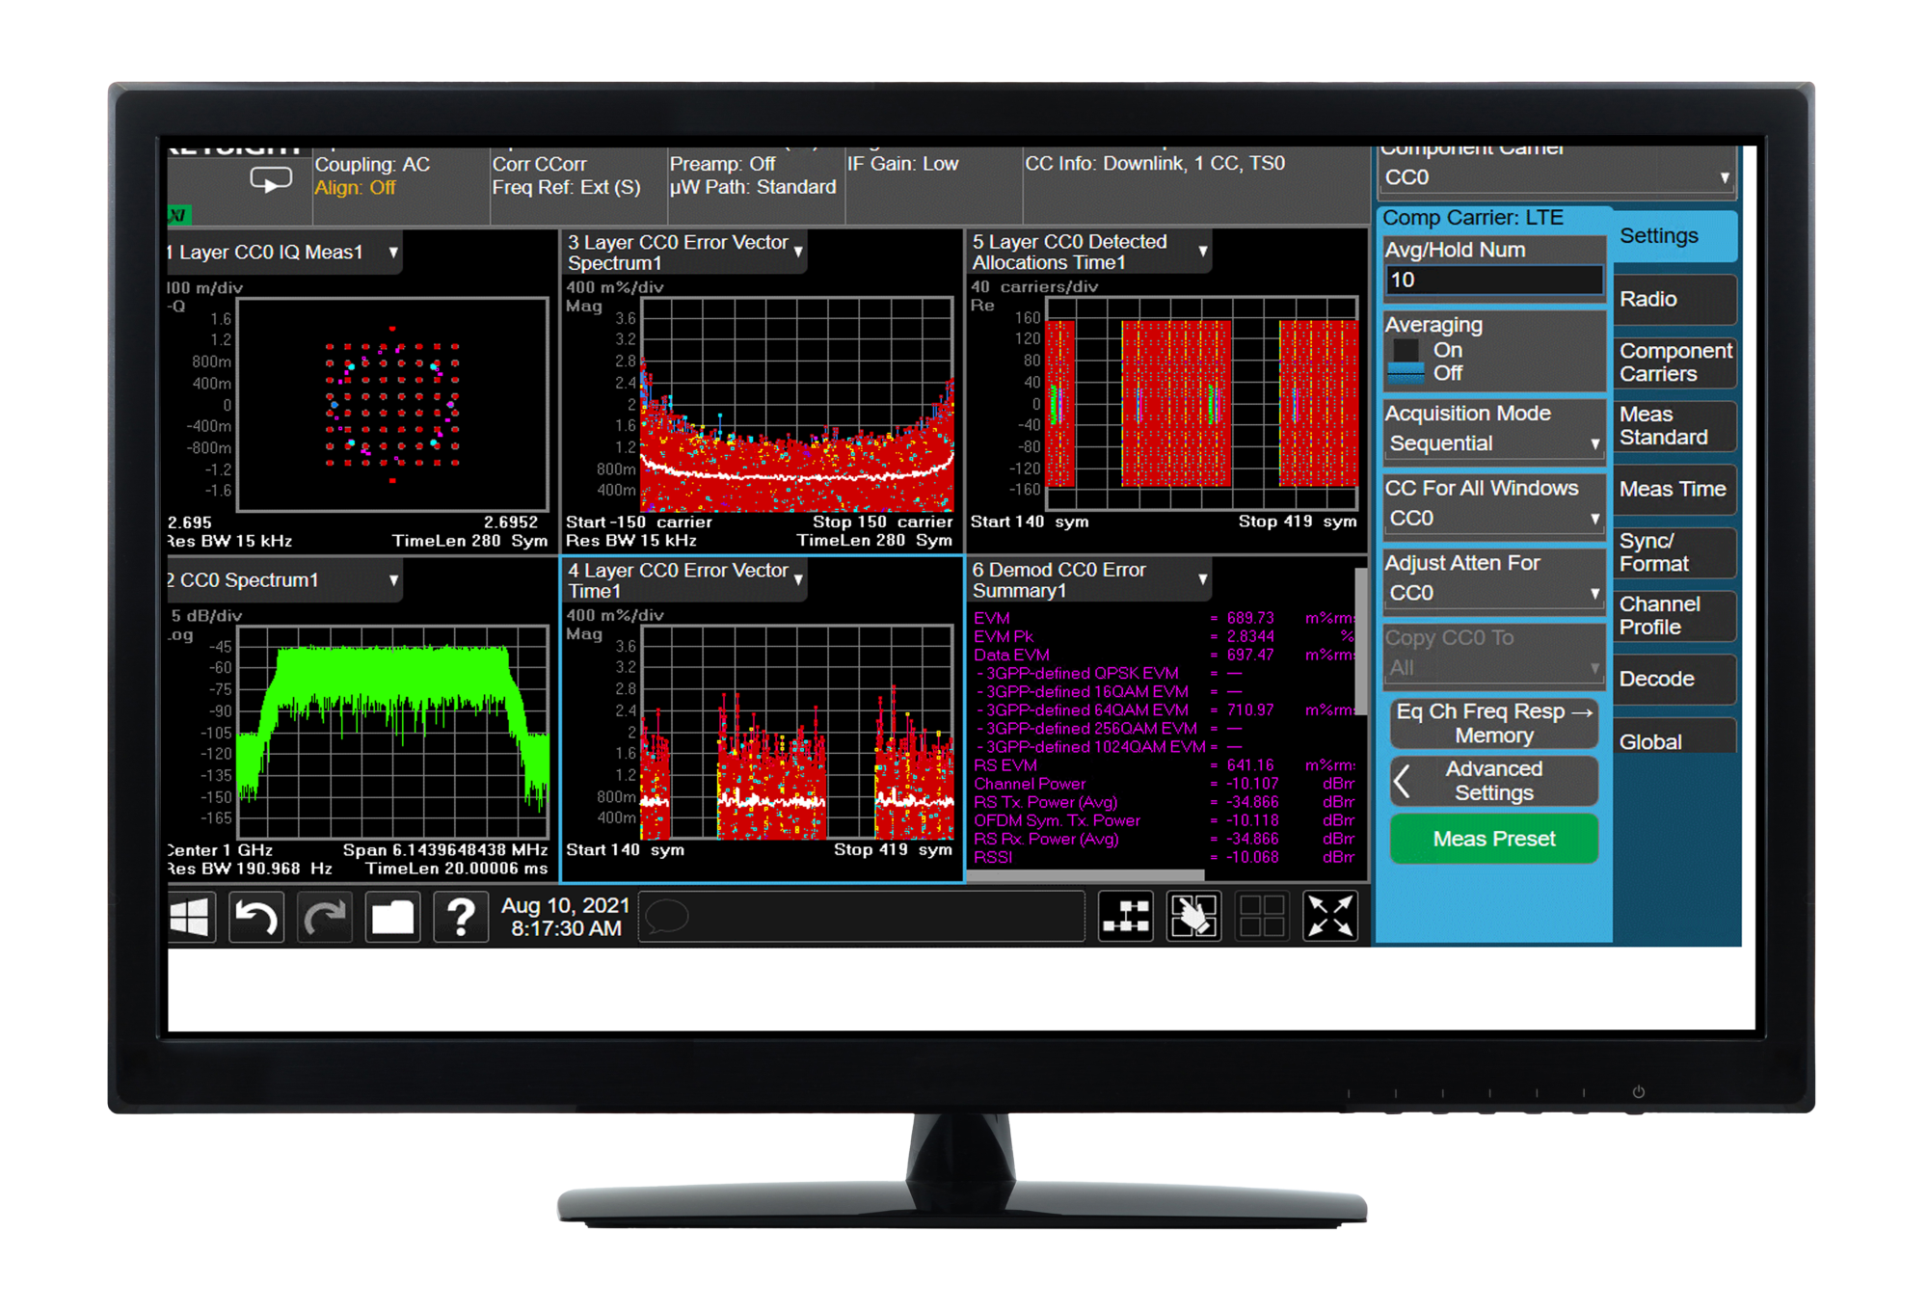Click the touch window selector icon
Image resolution: width=1928 pixels, height=1312 pixels.
[x=1193, y=916]
